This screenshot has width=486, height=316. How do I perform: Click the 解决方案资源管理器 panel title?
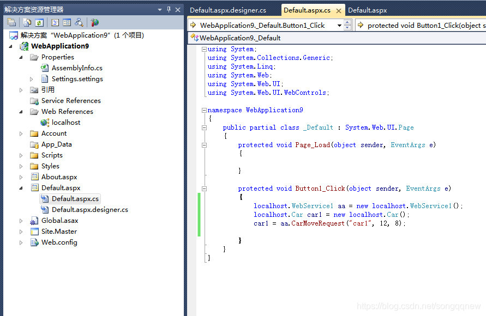34,10
